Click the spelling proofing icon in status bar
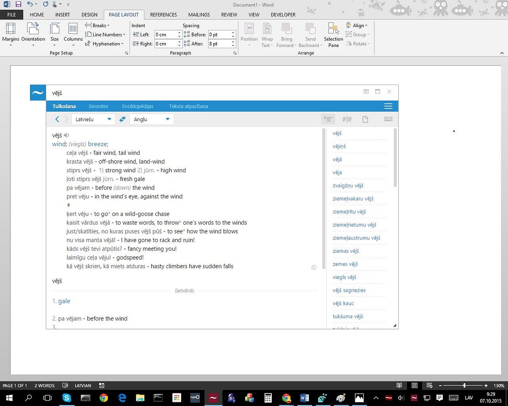508x406 pixels. (65, 385)
